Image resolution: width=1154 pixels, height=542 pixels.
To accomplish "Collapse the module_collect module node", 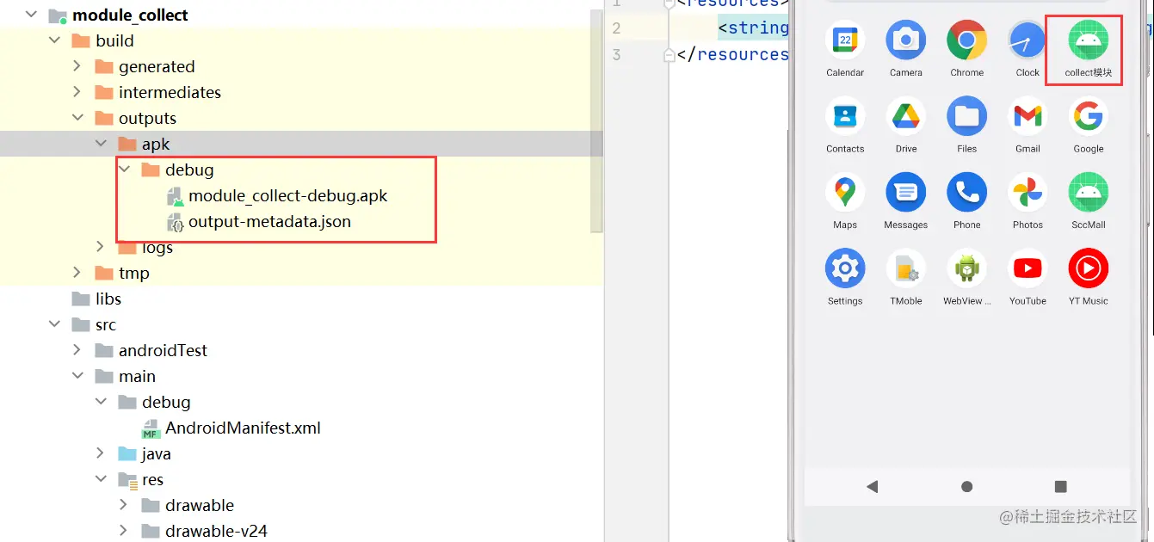I will [32, 15].
